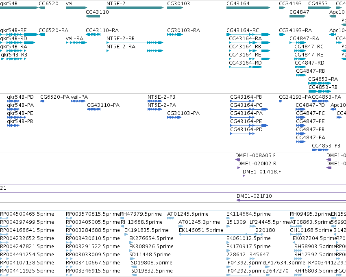The image size is (346, 277).
Task: Select EST EK114664.5prime
Action: tap(228, 218)
